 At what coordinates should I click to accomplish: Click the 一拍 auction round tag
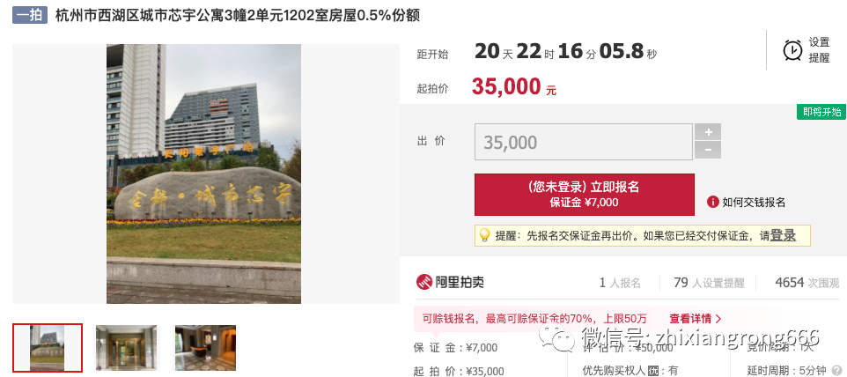click(30, 15)
